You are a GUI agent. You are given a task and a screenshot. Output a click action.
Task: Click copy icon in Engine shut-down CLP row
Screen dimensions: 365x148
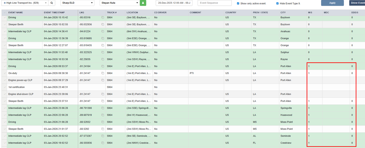tap(103, 94)
